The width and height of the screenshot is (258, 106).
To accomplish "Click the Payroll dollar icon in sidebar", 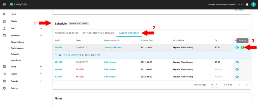I will click(x=4, y=74).
